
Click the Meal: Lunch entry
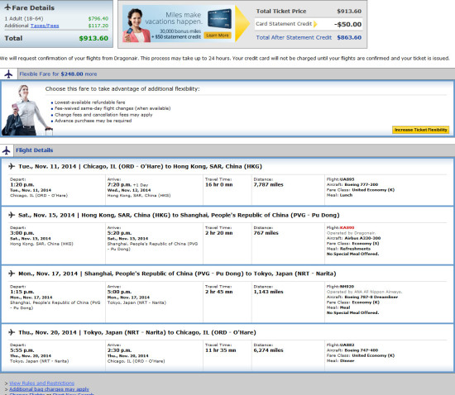click(x=339, y=195)
